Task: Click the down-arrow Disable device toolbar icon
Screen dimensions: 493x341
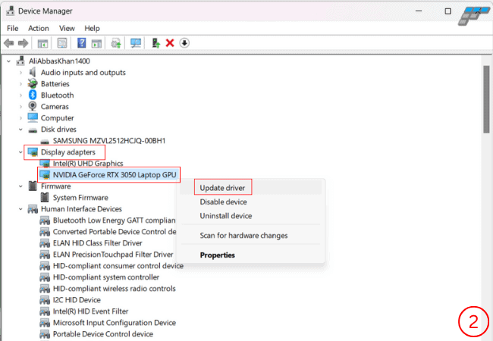Action: (184, 42)
